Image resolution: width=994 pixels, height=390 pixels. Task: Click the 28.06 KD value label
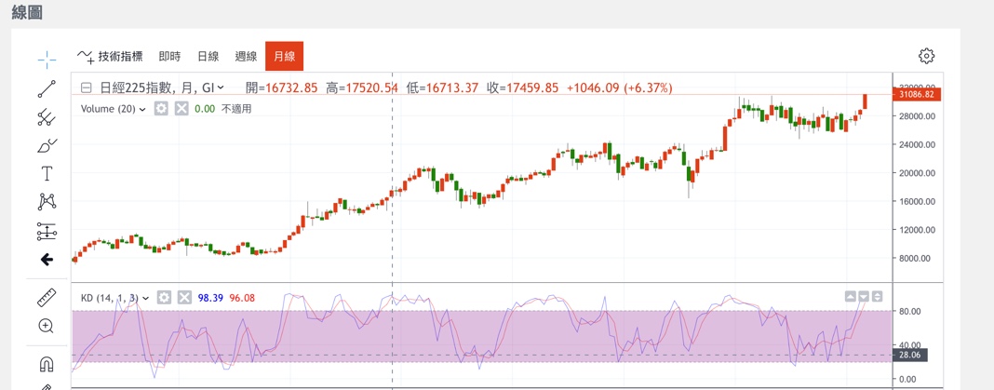(x=909, y=356)
